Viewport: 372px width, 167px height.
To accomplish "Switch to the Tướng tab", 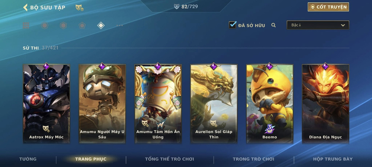I will point(28,159).
